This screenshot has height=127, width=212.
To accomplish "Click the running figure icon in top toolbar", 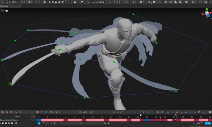I will pyautogui.click(x=141, y=2).
